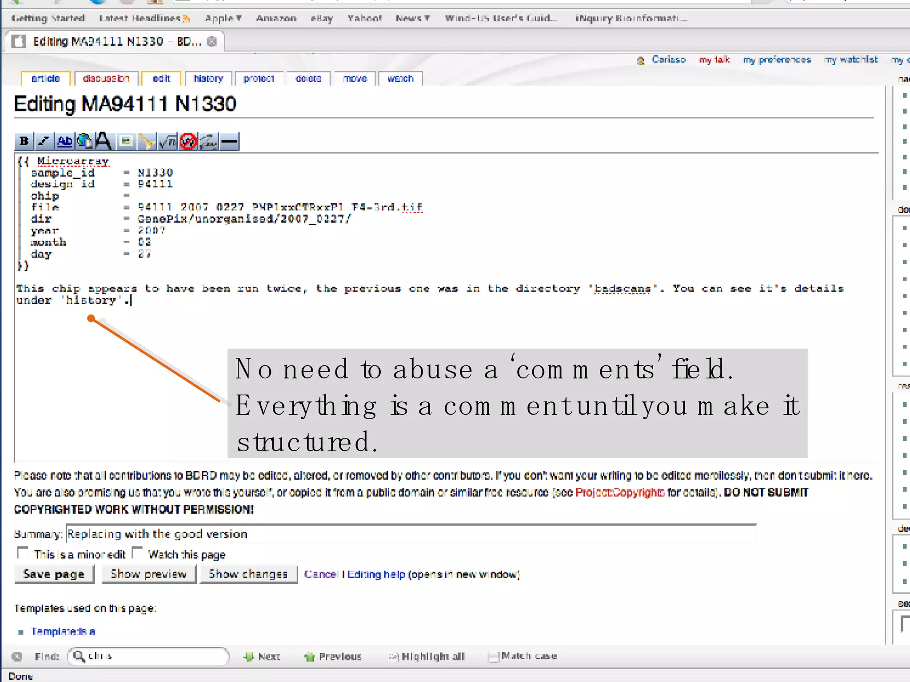Open the discussion tab
Viewport: 910px width, 682px height.
[106, 79]
